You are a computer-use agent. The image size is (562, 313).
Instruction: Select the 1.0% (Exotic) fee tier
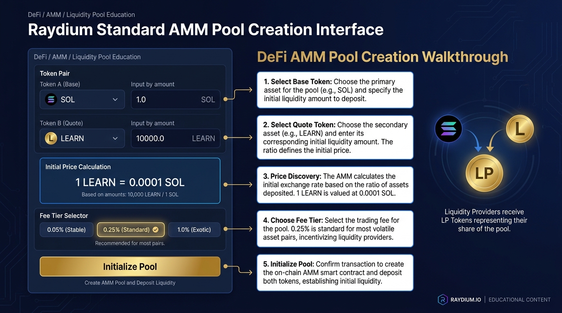(x=194, y=230)
